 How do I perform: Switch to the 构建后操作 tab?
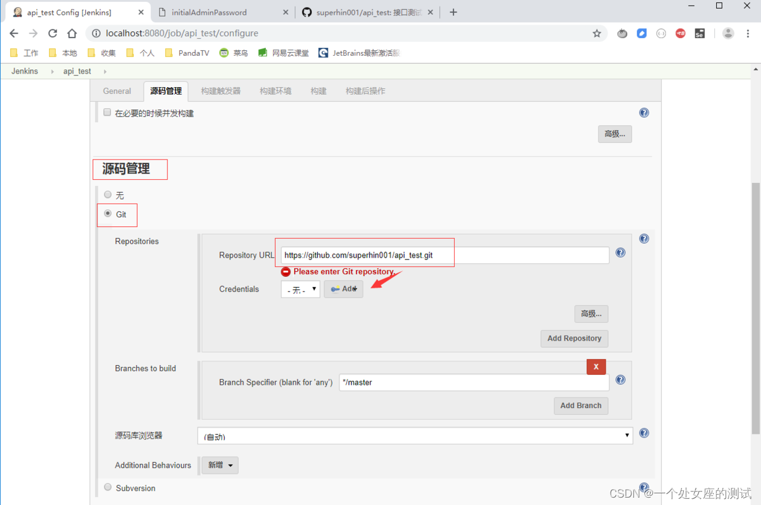click(x=365, y=91)
